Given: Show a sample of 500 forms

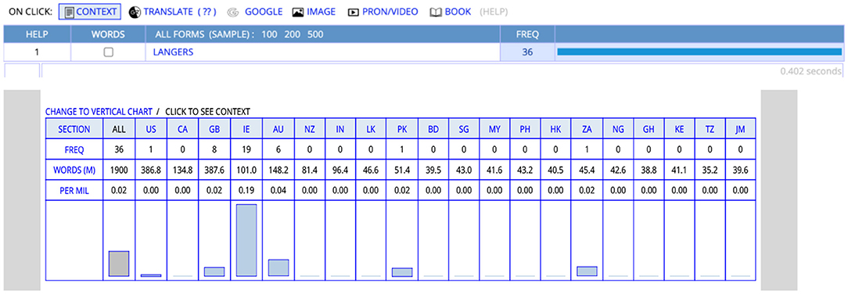Looking at the screenshot, I should [315, 34].
